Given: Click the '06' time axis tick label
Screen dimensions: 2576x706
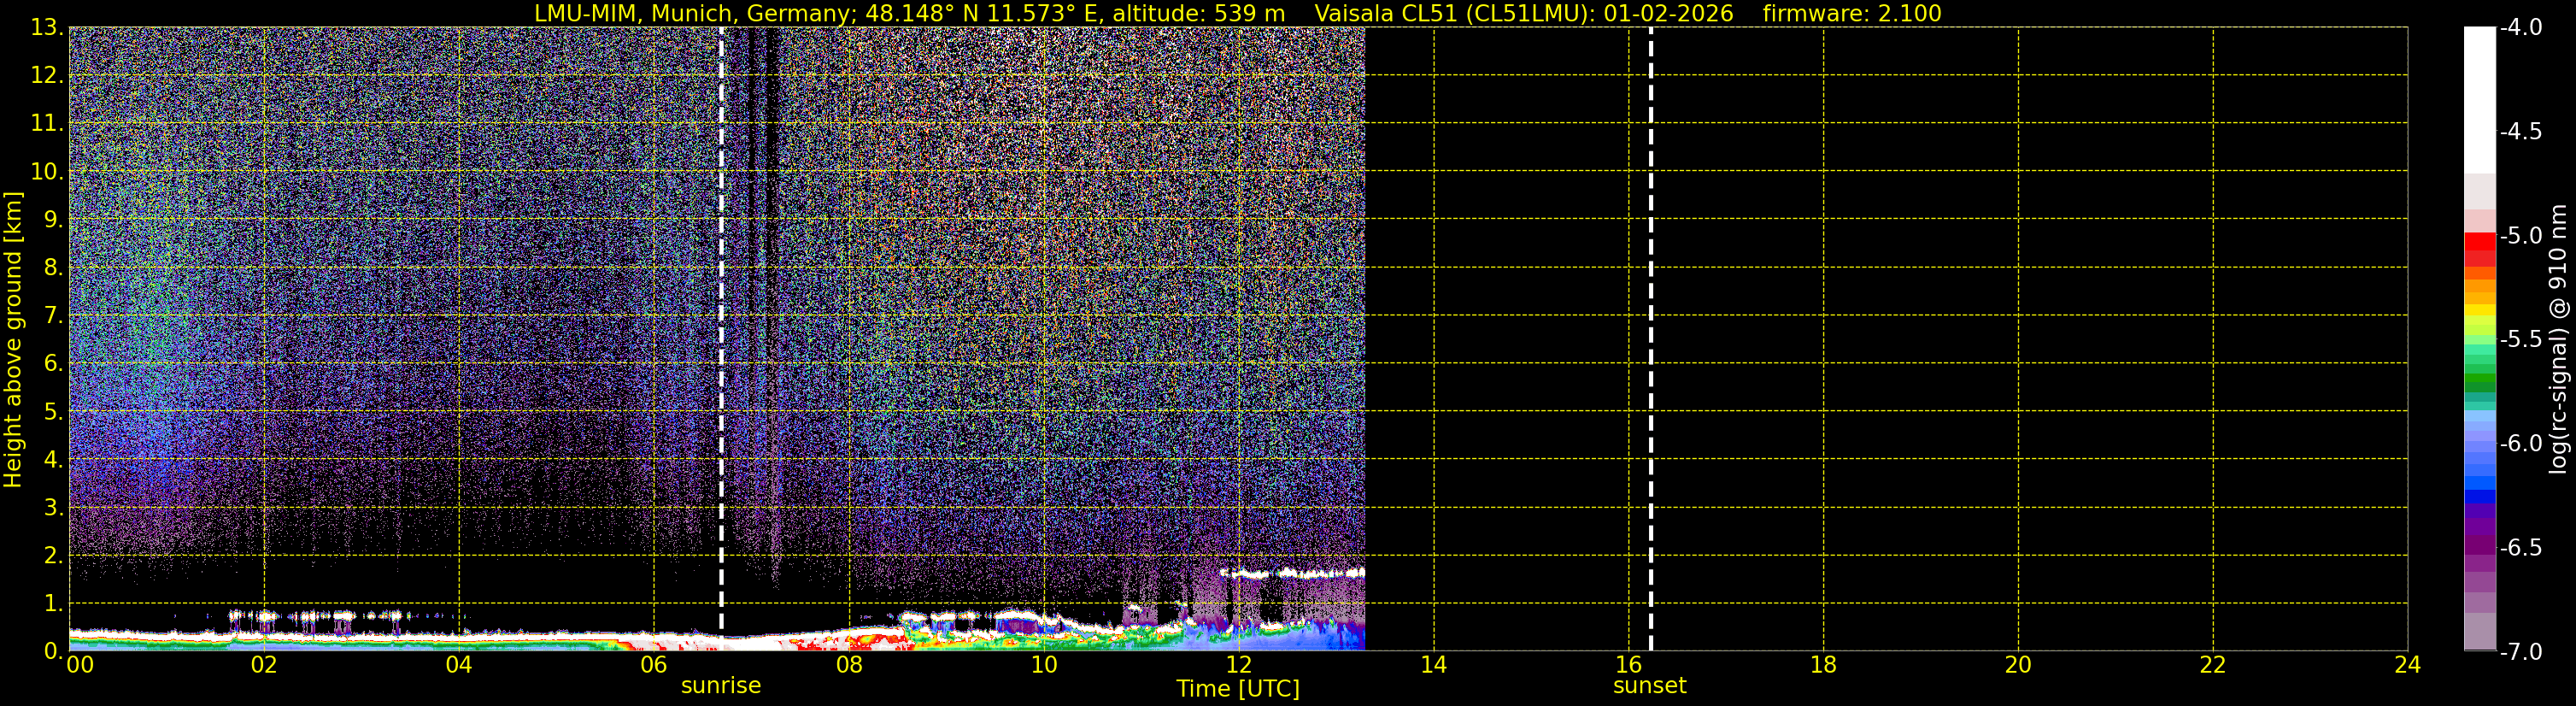Looking at the screenshot, I should [654, 665].
